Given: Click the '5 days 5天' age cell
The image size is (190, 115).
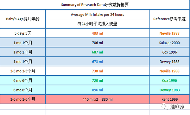Looking at the screenshot, I should click(23, 33).
